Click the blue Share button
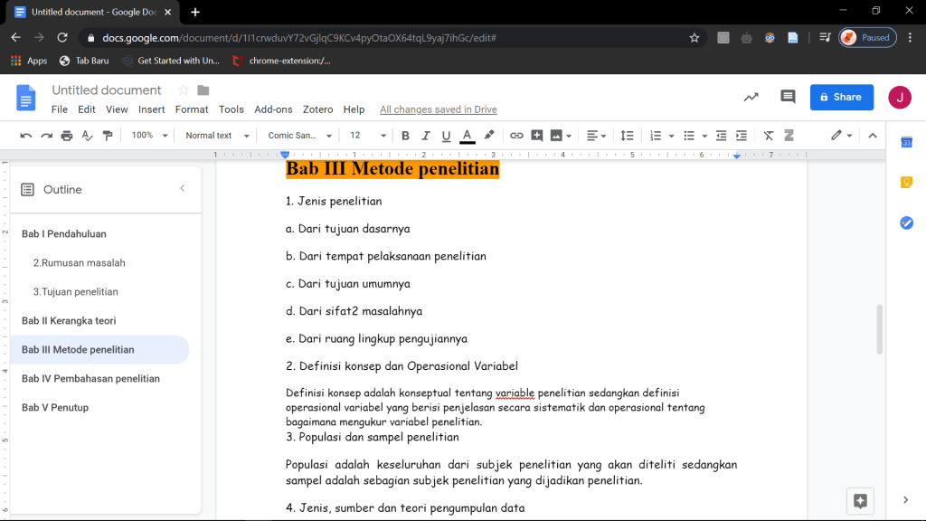926x521 pixels. pos(841,97)
